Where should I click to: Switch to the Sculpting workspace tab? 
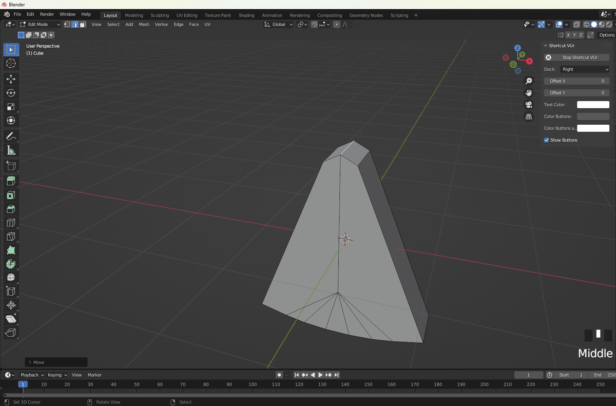point(160,15)
